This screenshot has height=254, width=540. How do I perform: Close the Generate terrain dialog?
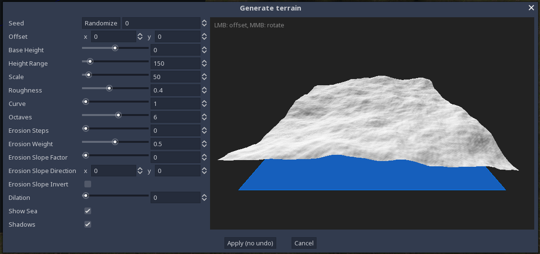(x=531, y=8)
